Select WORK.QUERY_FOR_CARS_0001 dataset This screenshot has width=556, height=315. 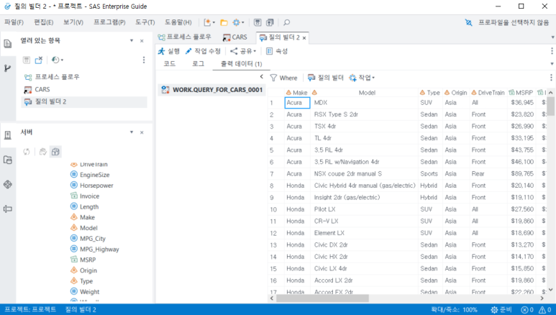coord(211,90)
